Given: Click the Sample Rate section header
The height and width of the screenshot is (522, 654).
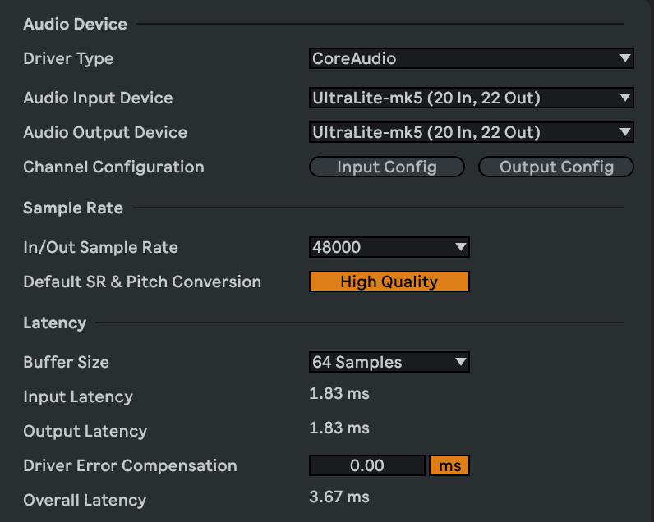Looking at the screenshot, I should tap(73, 208).
